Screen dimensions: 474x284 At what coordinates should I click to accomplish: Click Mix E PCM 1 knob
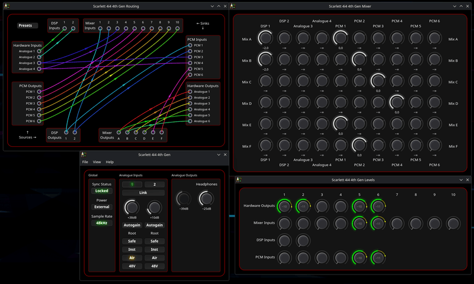click(x=341, y=124)
